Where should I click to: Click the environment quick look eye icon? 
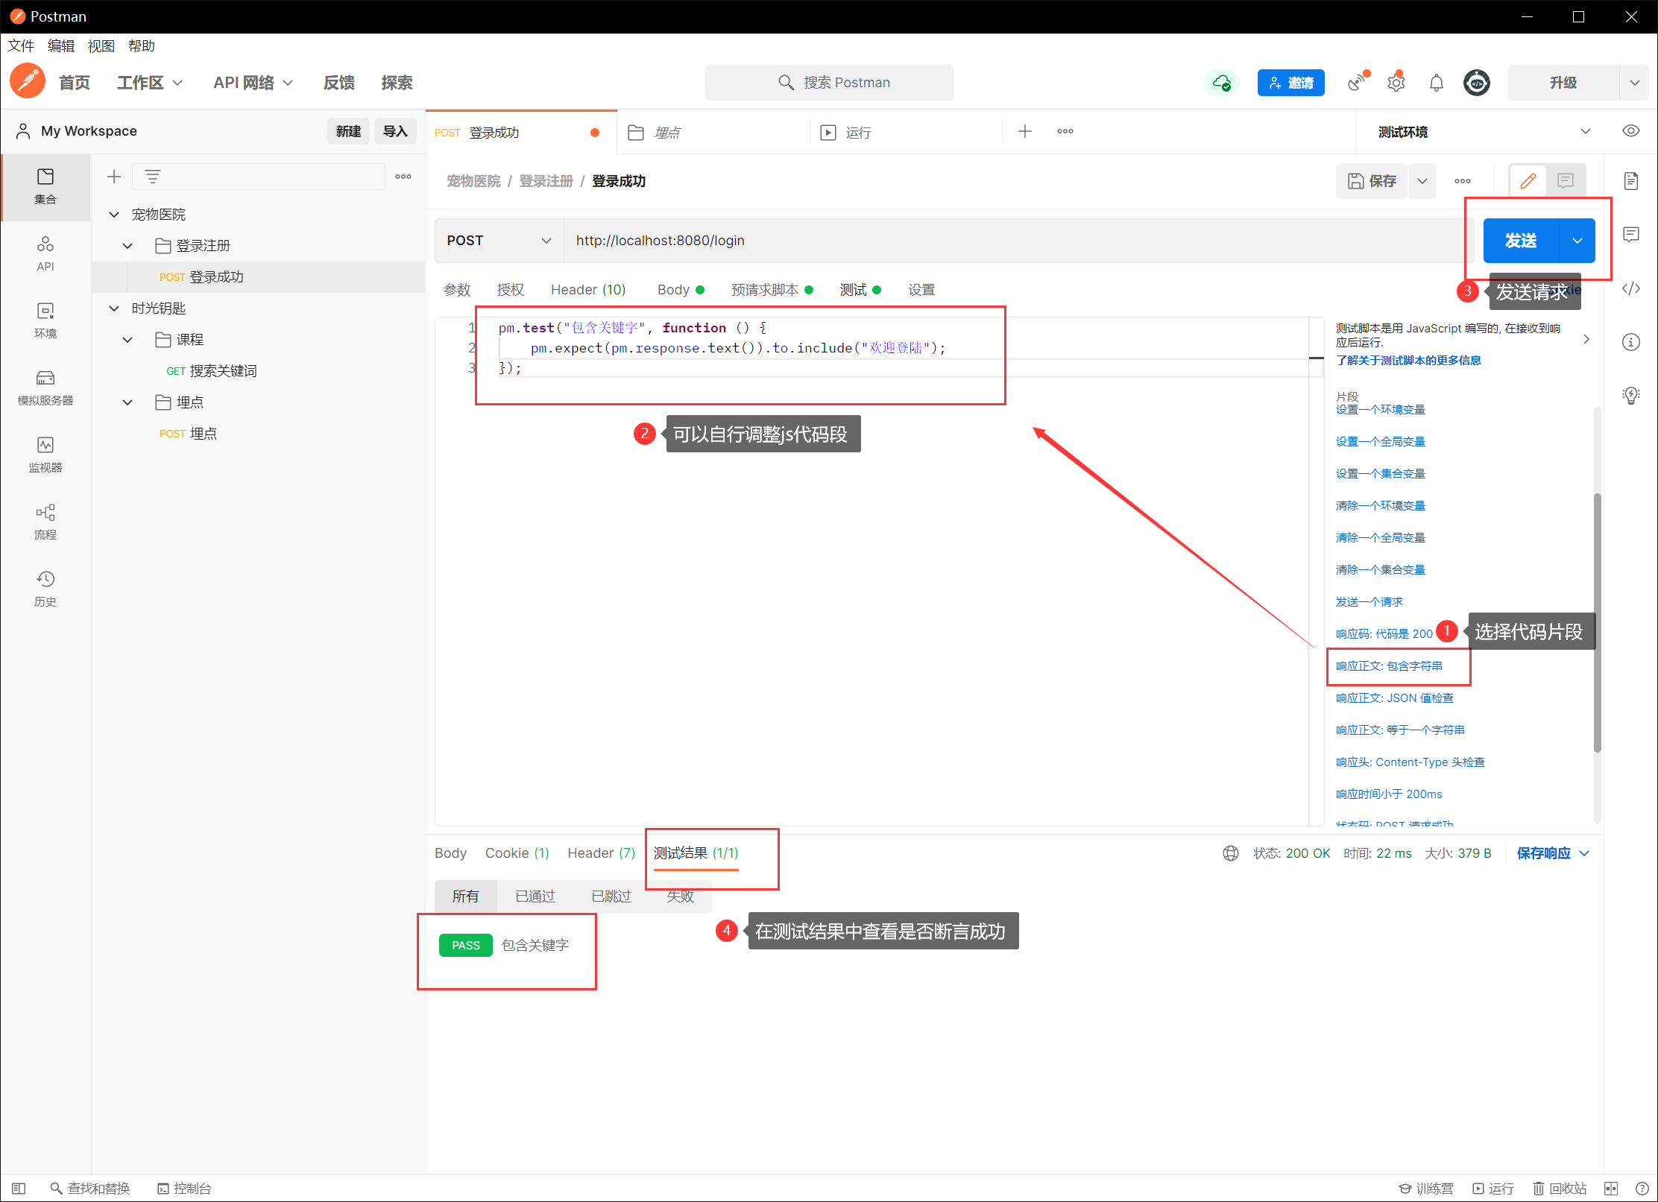point(1630,131)
